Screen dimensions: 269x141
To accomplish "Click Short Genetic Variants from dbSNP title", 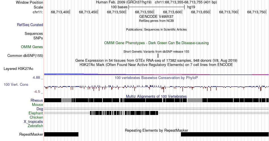I will [156, 52].
